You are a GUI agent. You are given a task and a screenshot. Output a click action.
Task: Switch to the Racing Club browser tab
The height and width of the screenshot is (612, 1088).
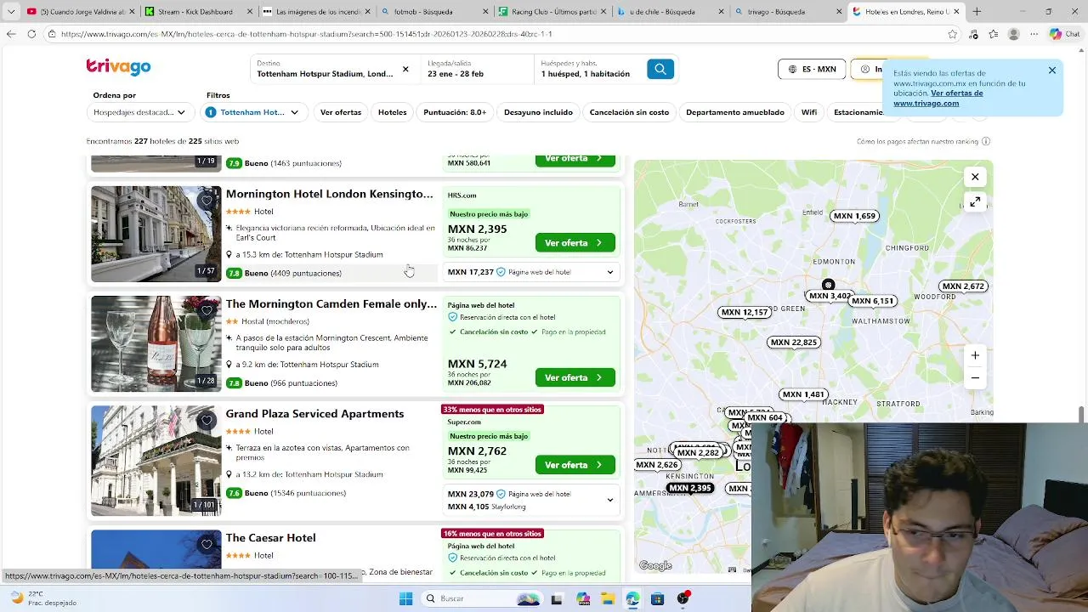pyautogui.click(x=551, y=12)
